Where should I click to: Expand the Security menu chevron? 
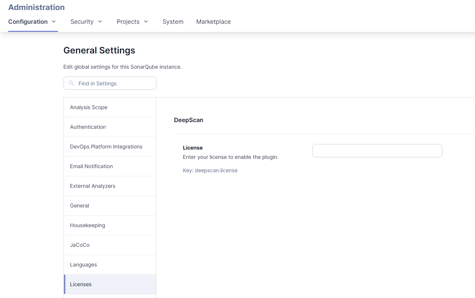[x=100, y=22]
